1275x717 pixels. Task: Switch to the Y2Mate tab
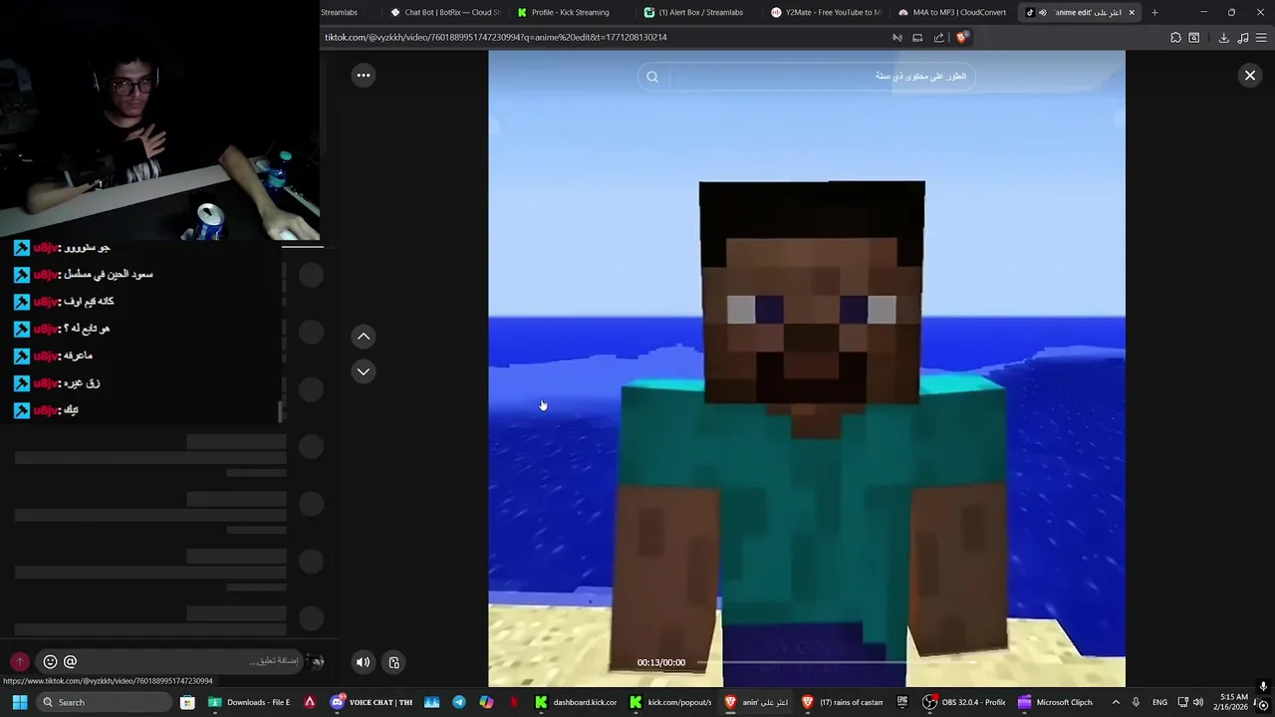click(827, 12)
